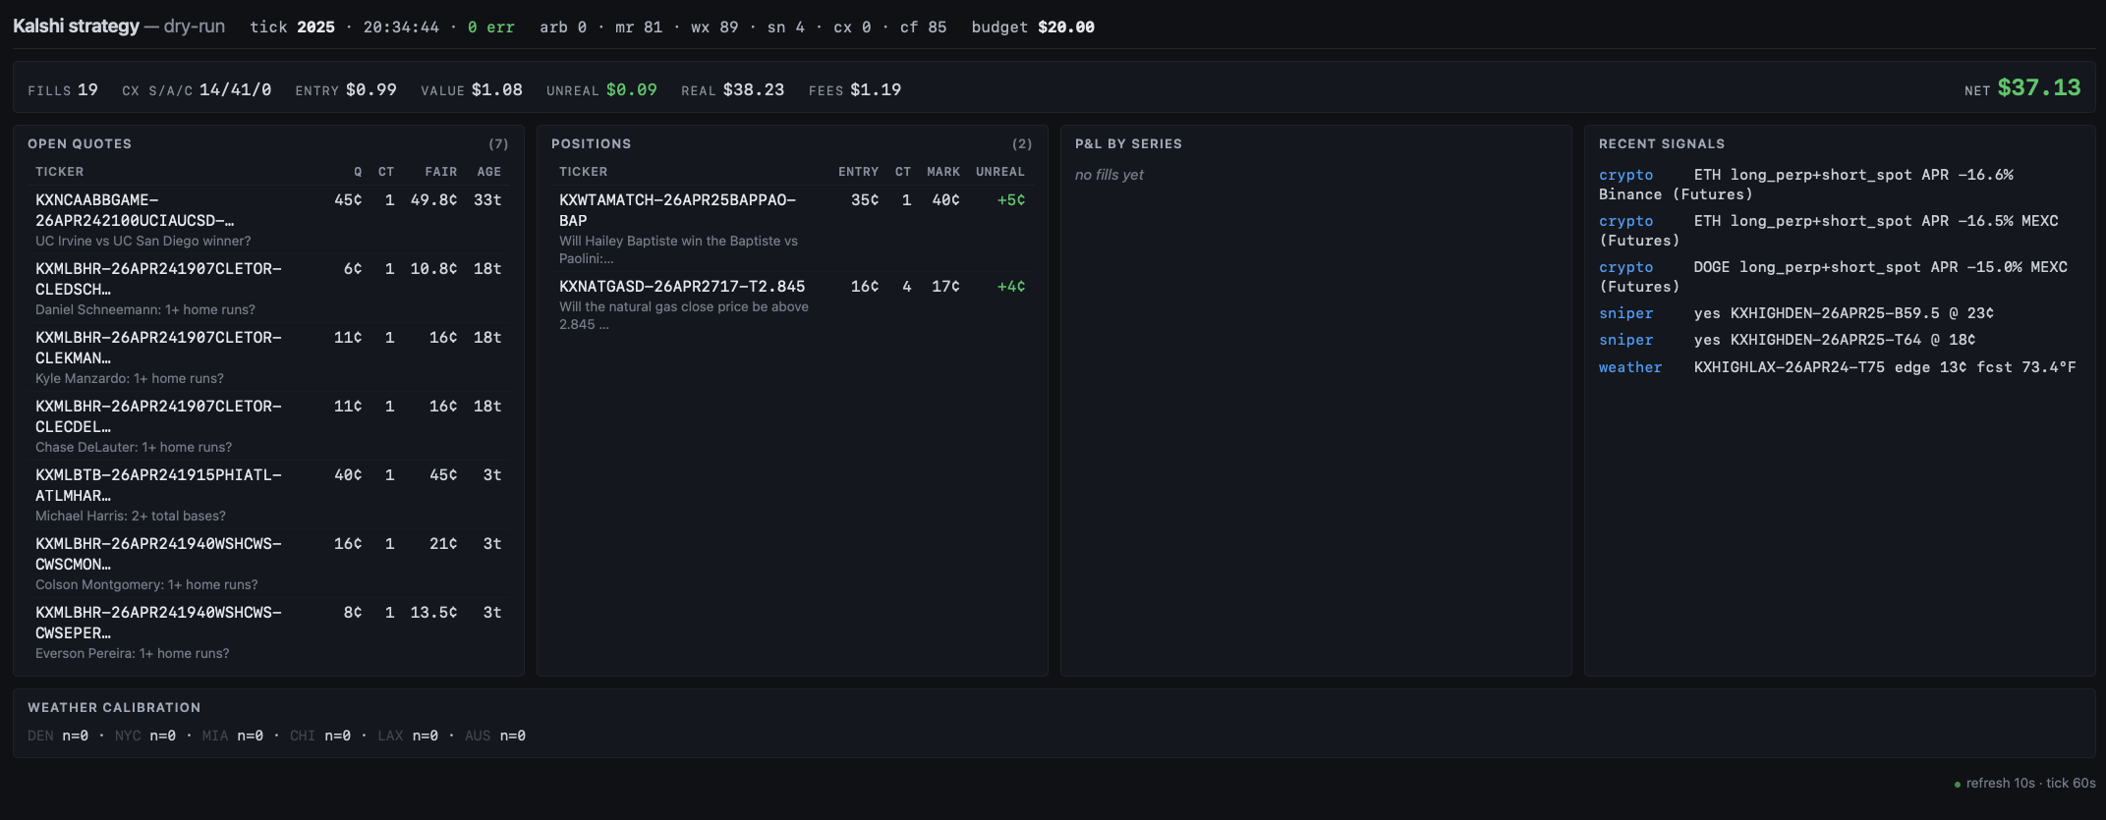Select the KXWTAMATCH Baptiste position row
The width and height of the screenshot is (2106, 820).
[x=792, y=229]
